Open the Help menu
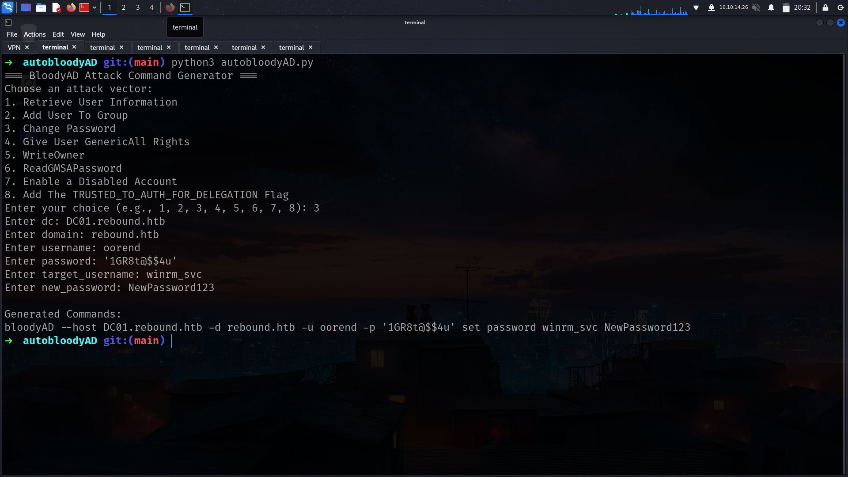848x477 pixels. coord(98,34)
